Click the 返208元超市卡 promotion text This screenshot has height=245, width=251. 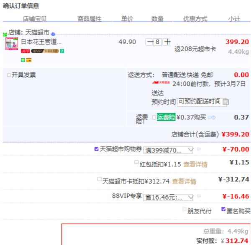coord(195,49)
